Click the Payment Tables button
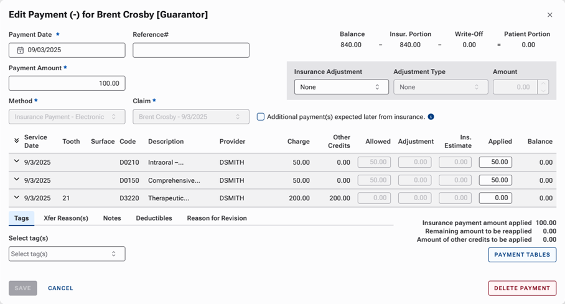This screenshot has height=304, width=565. click(521, 255)
